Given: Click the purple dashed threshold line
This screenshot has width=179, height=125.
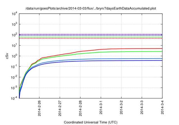Looking at the screenshot, I should [91, 34].
